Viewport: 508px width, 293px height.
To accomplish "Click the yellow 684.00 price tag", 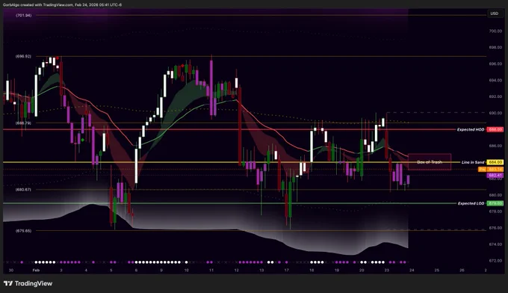I will tap(495, 162).
